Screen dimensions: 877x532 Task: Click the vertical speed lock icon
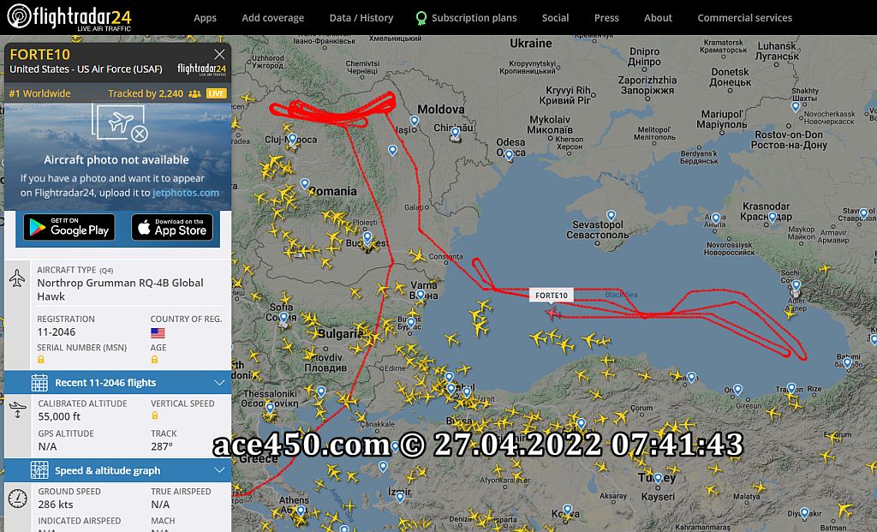pos(155,415)
